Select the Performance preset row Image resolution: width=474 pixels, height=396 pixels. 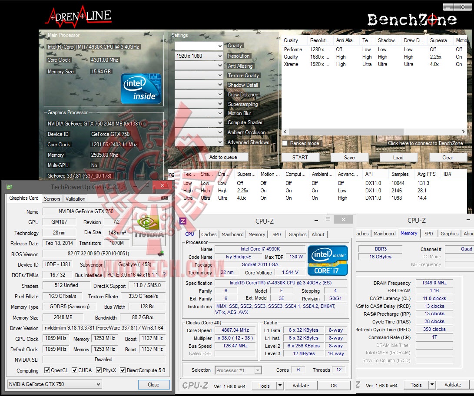(x=373, y=49)
